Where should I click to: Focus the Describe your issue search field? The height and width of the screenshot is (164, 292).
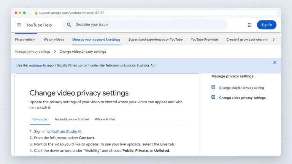coord(145,25)
